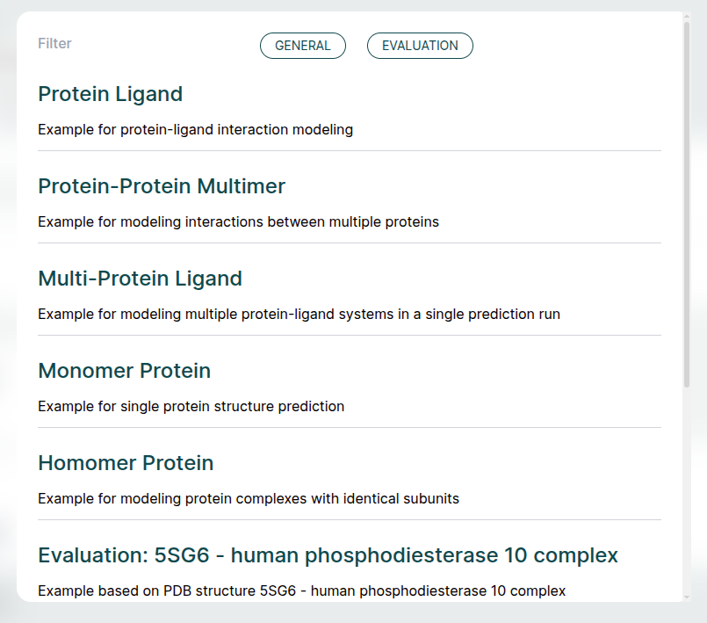The image size is (707, 623).
Task: Select the Protein-Protein Multimer example title
Action: point(162,186)
